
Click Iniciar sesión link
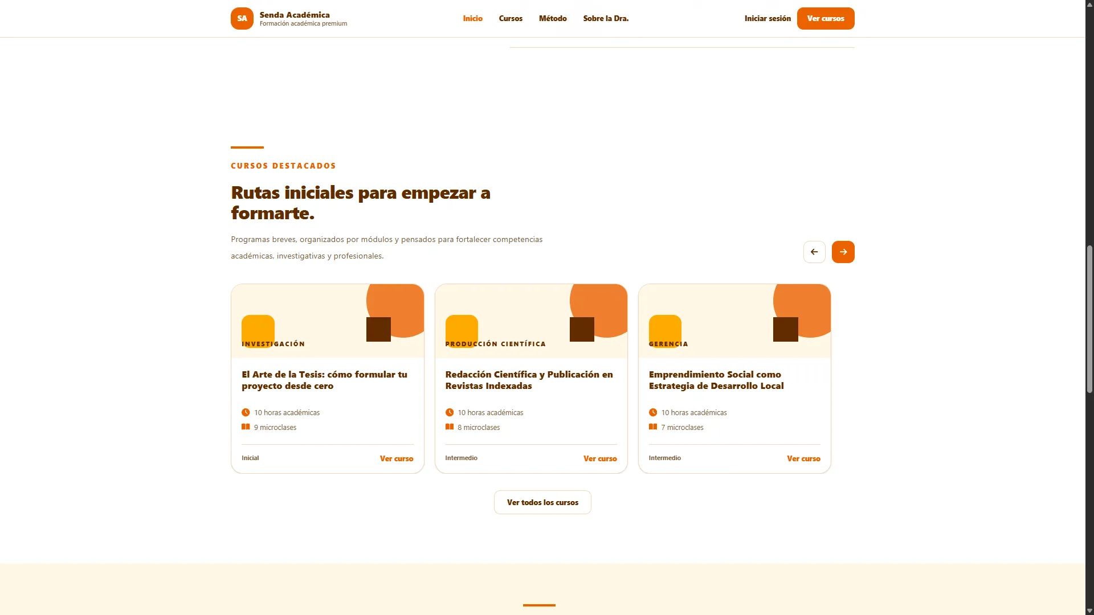click(x=768, y=18)
